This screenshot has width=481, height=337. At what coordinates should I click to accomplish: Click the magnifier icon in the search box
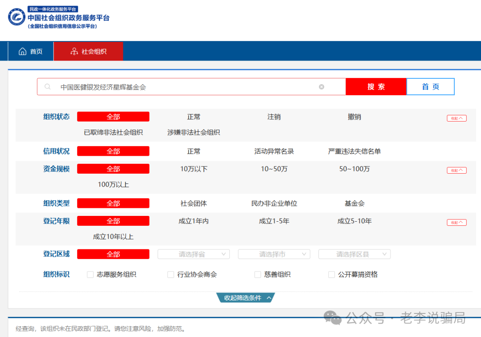tap(48, 86)
